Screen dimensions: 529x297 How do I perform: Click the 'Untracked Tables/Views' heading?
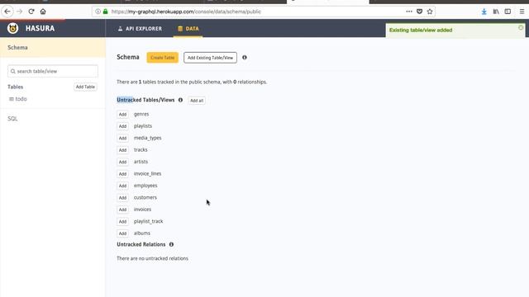click(x=145, y=100)
